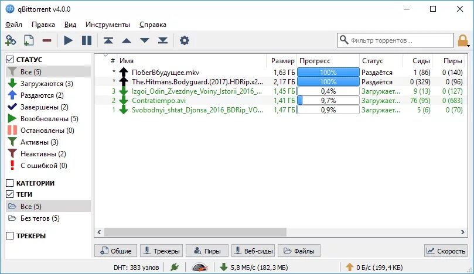Focus the torrent filter search field
The width and height of the screenshot is (474, 274).
click(395, 40)
